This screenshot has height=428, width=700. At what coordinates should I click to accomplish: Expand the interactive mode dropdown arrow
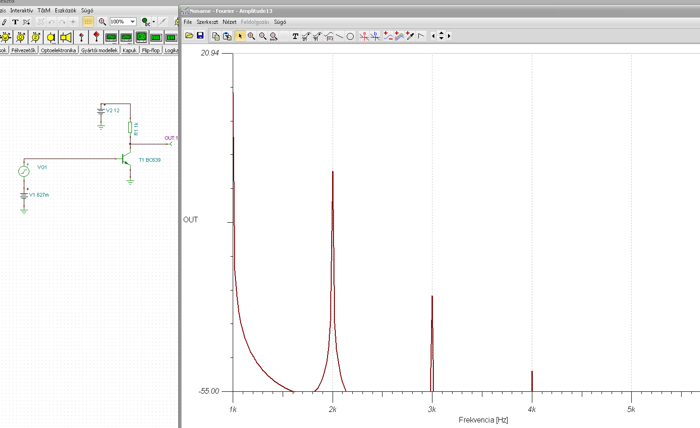point(153,22)
